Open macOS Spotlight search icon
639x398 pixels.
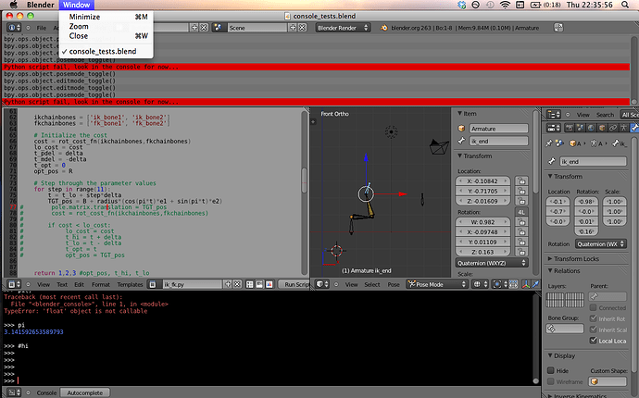click(625, 5)
